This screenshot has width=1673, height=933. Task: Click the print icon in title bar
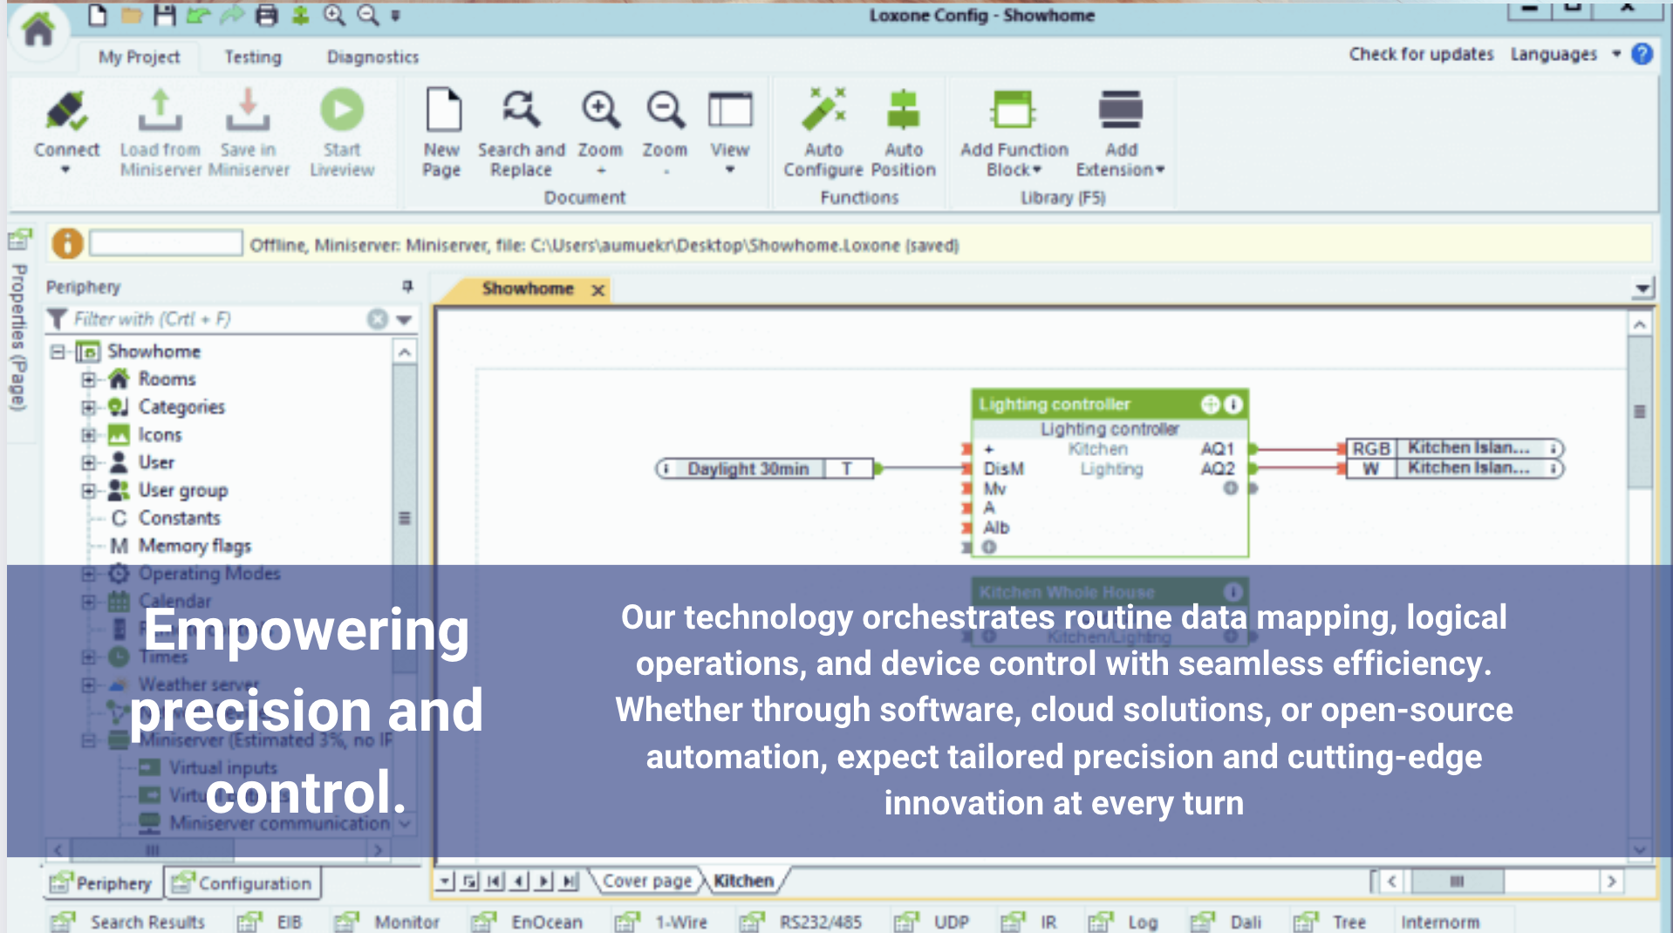(268, 15)
